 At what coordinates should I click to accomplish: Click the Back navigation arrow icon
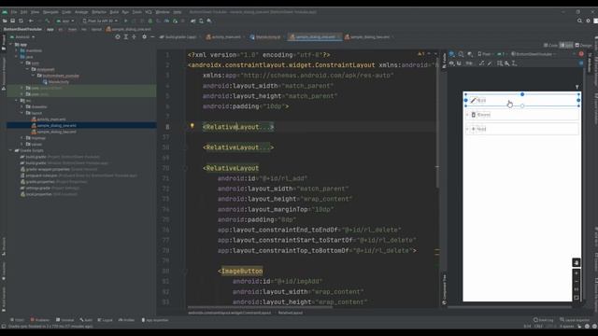pyautogui.click(x=31, y=21)
